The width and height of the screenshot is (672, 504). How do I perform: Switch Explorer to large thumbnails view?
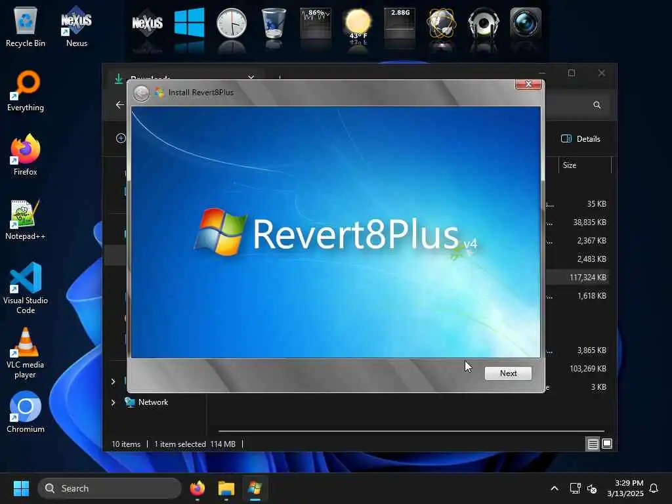click(607, 444)
